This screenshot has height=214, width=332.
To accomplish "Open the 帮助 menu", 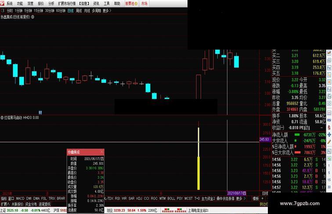I will click(x=117, y=4).
